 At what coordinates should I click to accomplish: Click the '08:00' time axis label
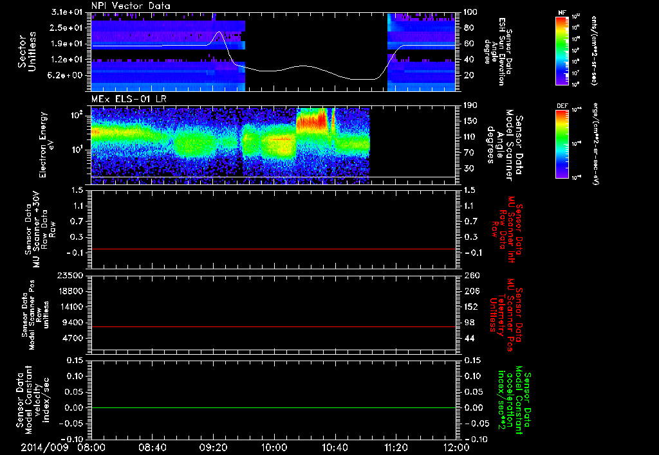click(91, 447)
